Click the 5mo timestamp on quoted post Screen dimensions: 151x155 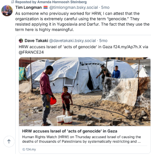(103, 41)
